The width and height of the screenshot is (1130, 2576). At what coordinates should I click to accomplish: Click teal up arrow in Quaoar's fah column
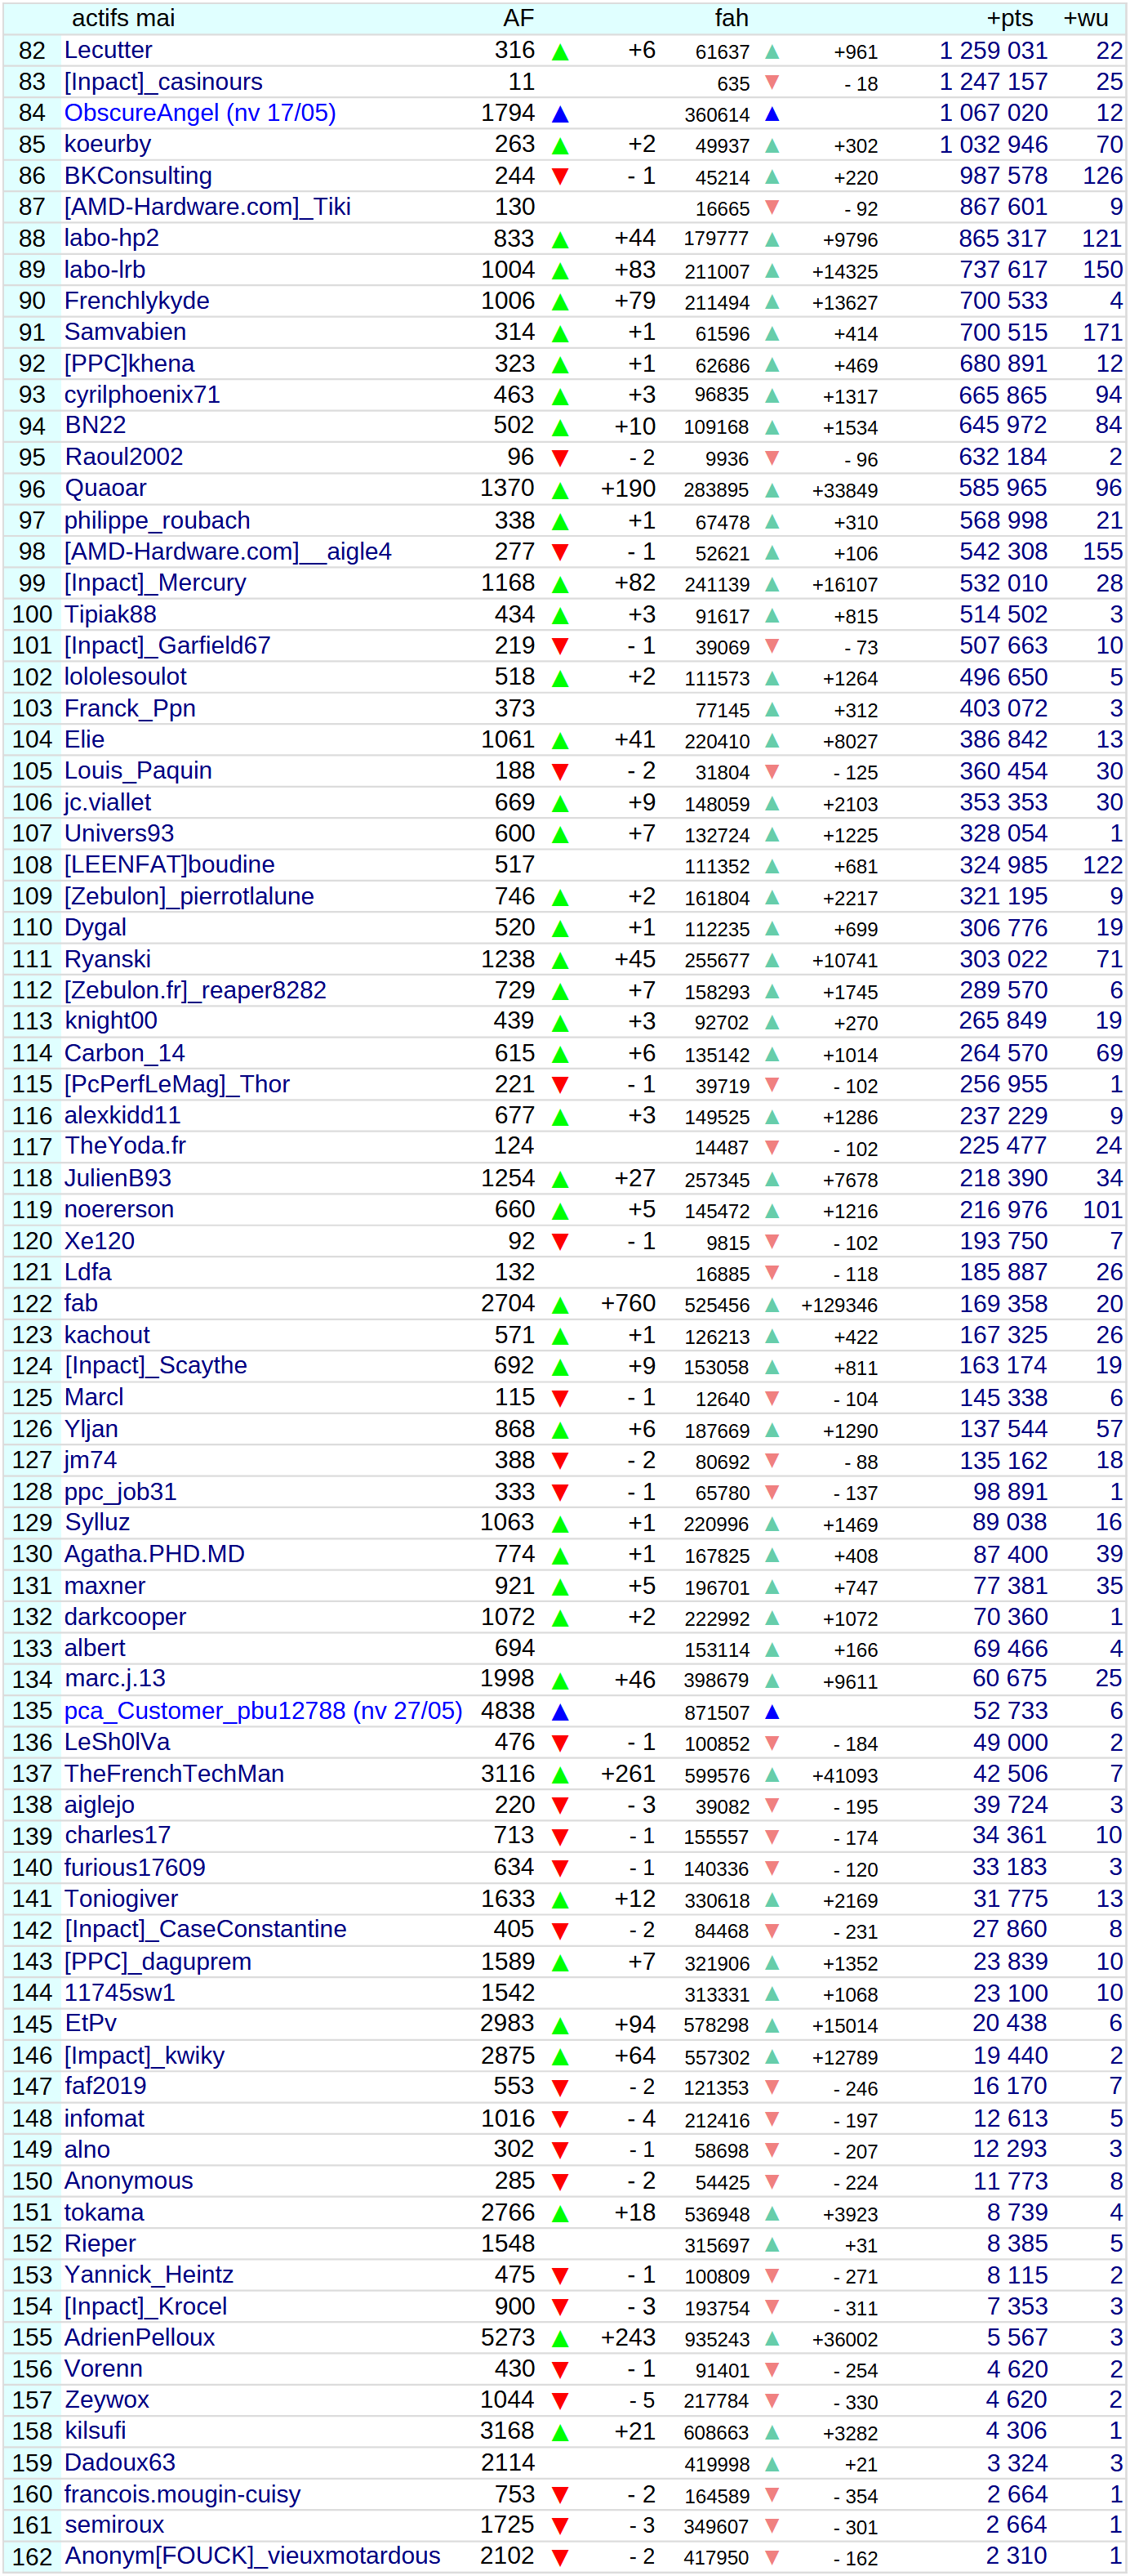(x=772, y=490)
